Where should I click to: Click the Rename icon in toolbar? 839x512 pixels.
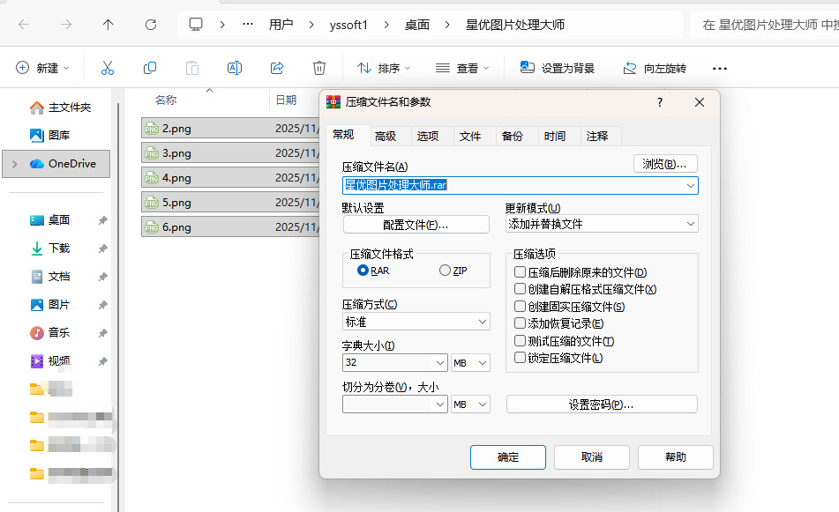click(235, 68)
